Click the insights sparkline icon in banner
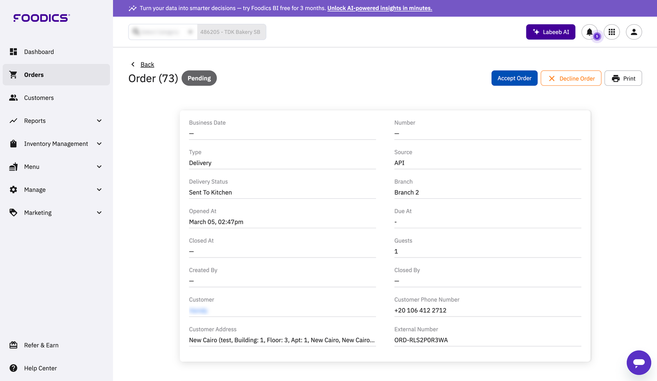 [x=133, y=8]
